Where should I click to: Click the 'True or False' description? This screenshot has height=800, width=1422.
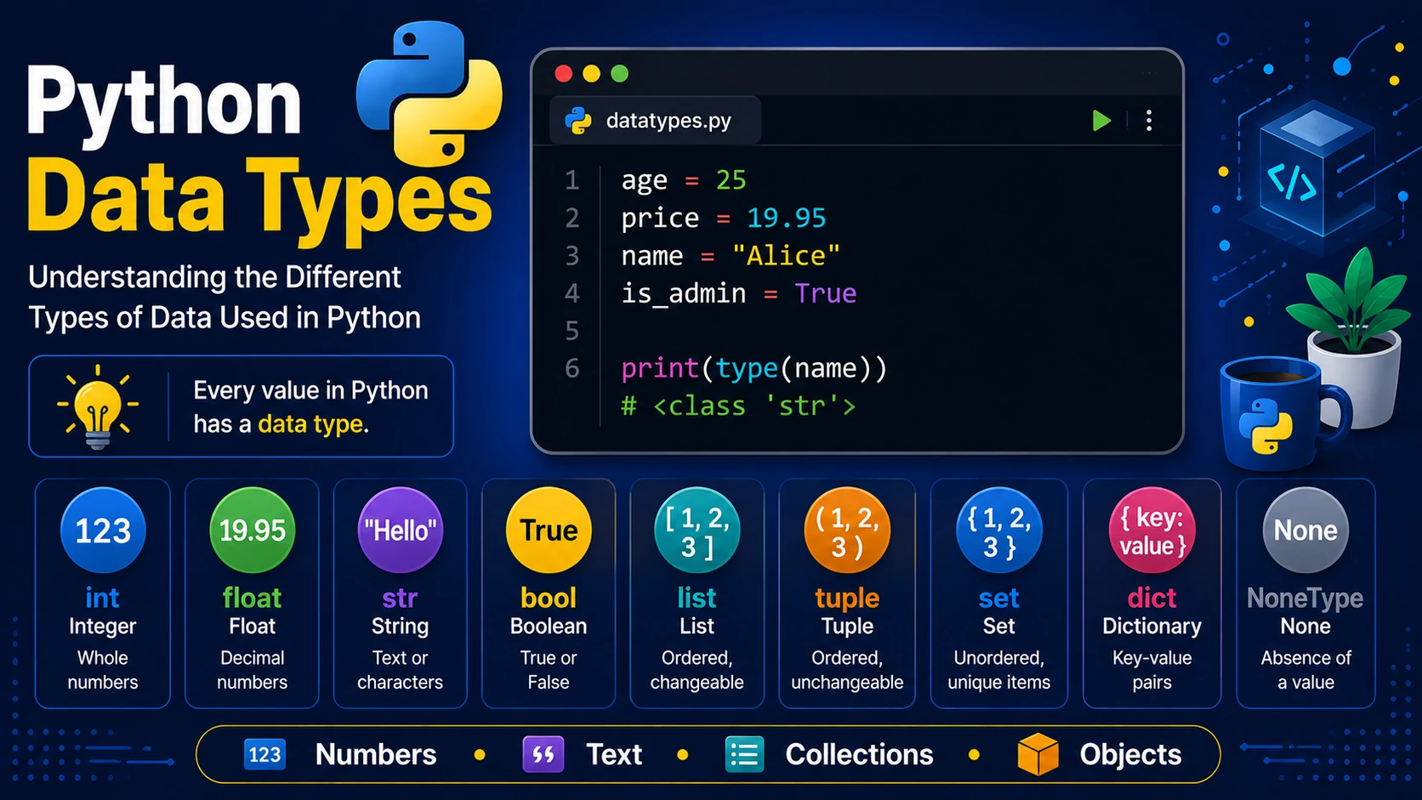[x=549, y=670]
